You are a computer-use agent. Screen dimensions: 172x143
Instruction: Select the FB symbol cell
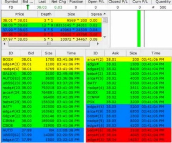(11, 7)
